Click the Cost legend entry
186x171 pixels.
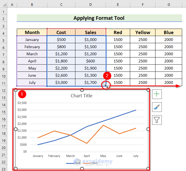(x=73, y=163)
